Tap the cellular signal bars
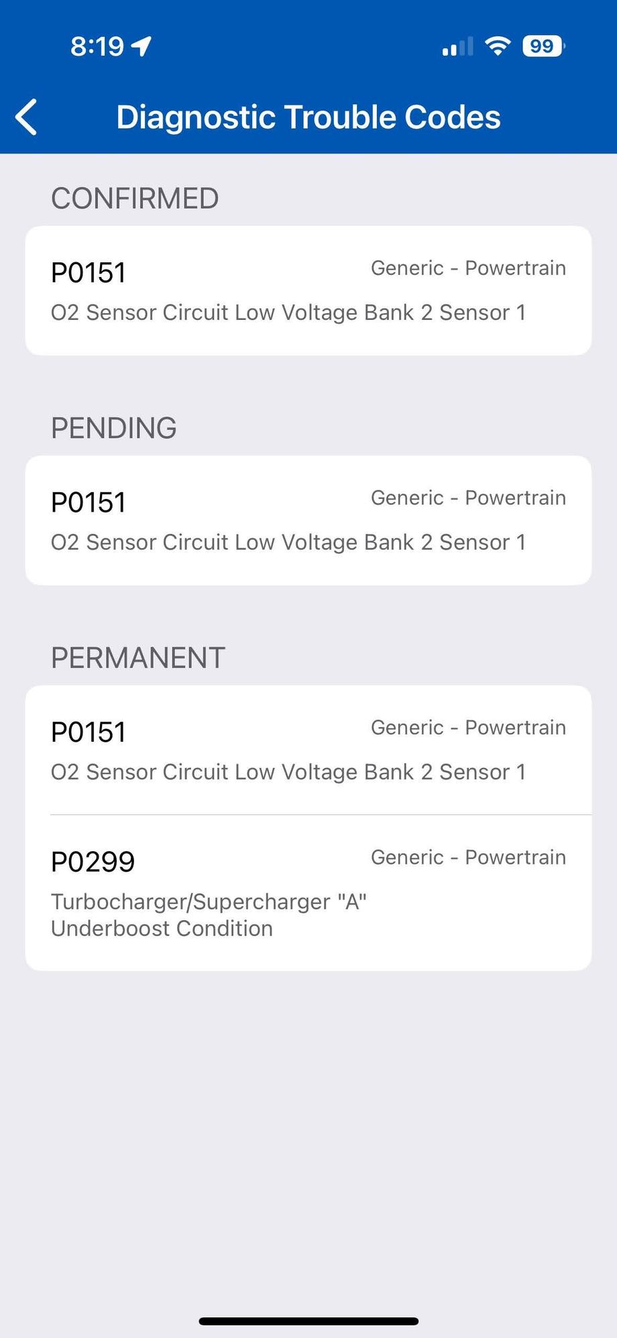The height and width of the screenshot is (1338, 617). click(457, 47)
